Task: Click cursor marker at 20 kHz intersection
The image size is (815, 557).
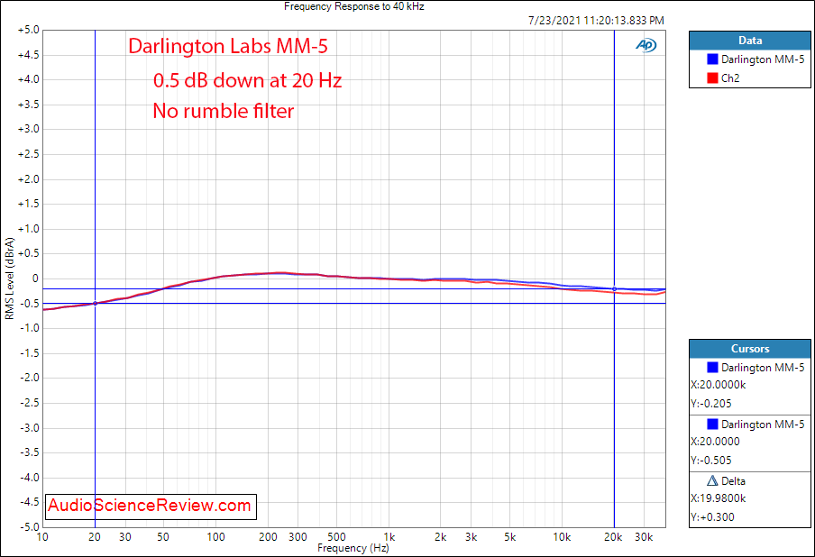Action: (x=614, y=289)
